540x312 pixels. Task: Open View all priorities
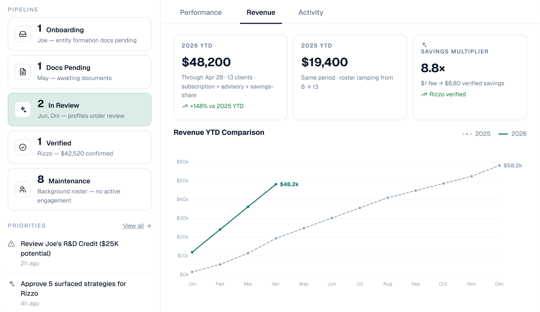click(137, 225)
